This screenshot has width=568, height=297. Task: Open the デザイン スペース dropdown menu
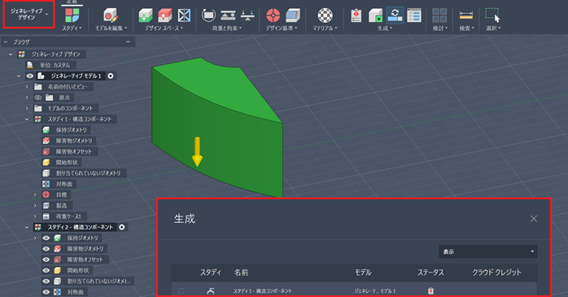pos(164,28)
